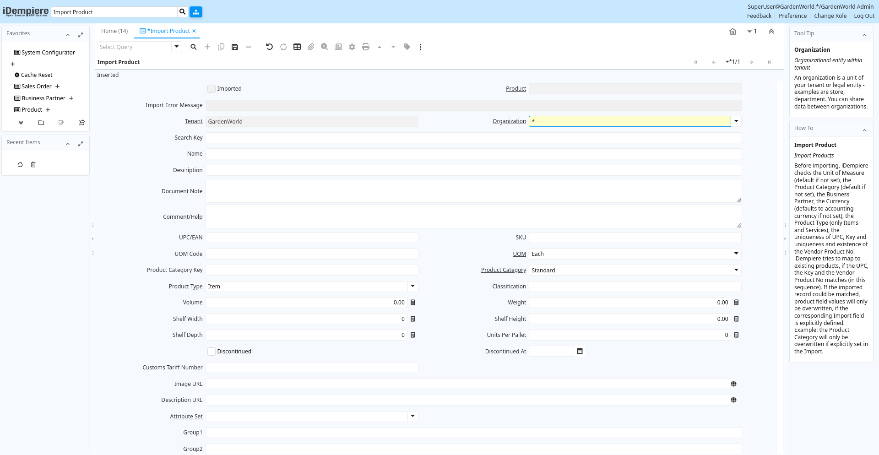The height and width of the screenshot is (455, 879).
Task: Enable the Discontinued checkbox
Action: click(212, 352)
